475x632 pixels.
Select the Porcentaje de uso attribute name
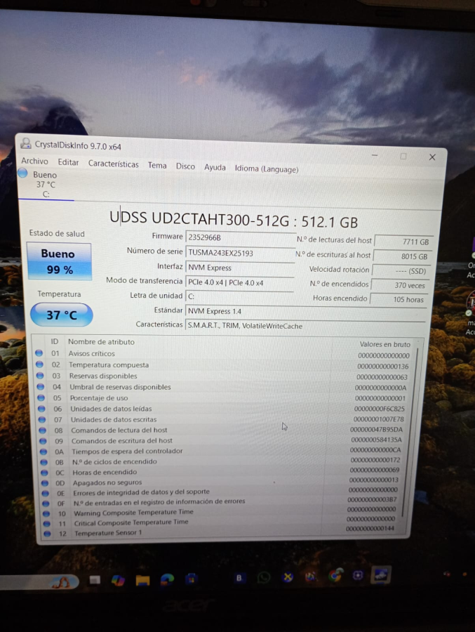[99, 398]
